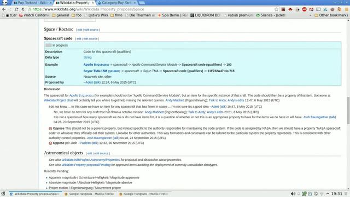Open the application launcher icon in the taskbar
The width and height of the screenshot is (350, 197).
click(3, 194)
